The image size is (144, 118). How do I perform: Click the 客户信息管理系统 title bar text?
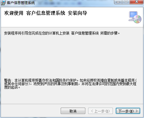tap(21, 3)
